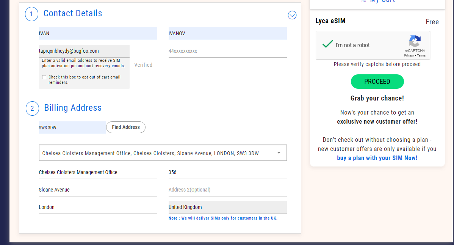Click the first name field containing IVAN

(98, 34)
